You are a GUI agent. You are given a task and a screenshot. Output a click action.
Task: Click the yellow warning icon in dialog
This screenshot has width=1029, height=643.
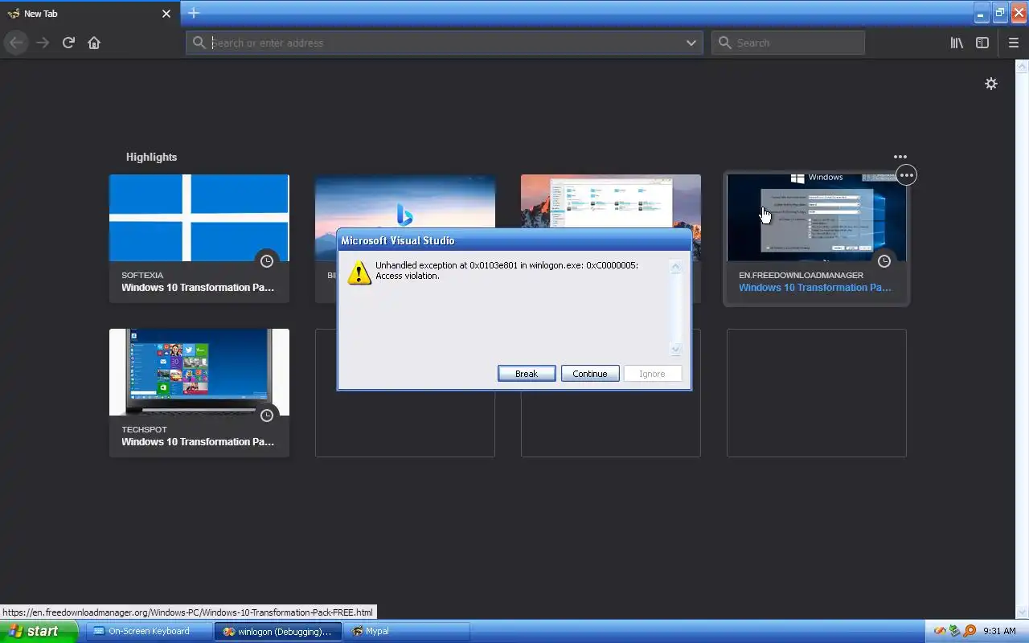[359, 272]
